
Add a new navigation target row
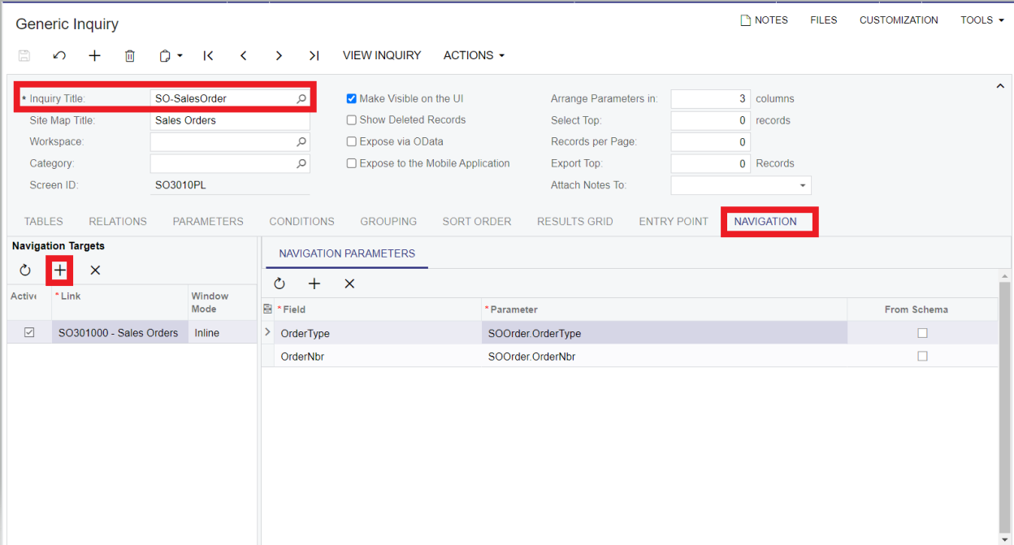pyautogui.click(x=59, y=270)
